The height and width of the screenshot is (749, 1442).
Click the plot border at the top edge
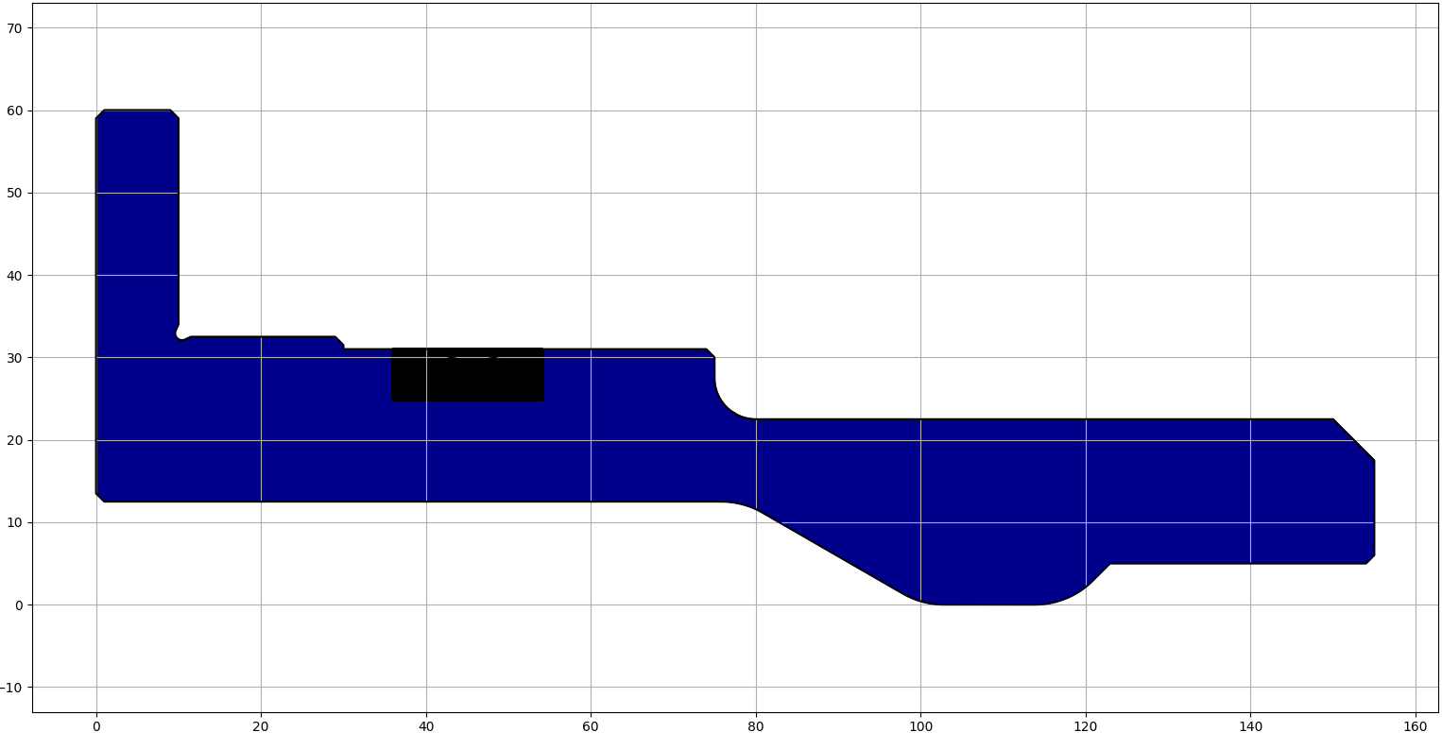(x=718, y=5)
